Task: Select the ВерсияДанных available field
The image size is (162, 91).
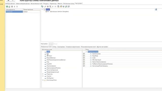Action: pyautogui.click(x=51, y=58)
